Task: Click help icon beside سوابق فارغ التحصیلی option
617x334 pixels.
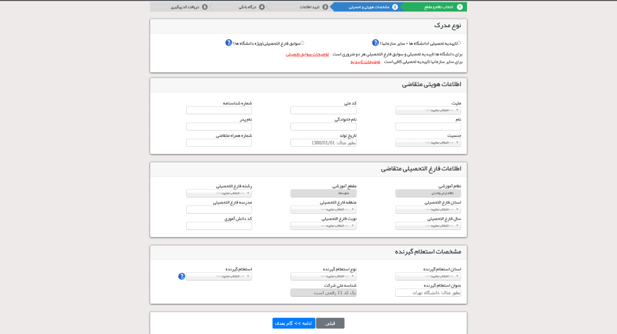Action: 229,43
